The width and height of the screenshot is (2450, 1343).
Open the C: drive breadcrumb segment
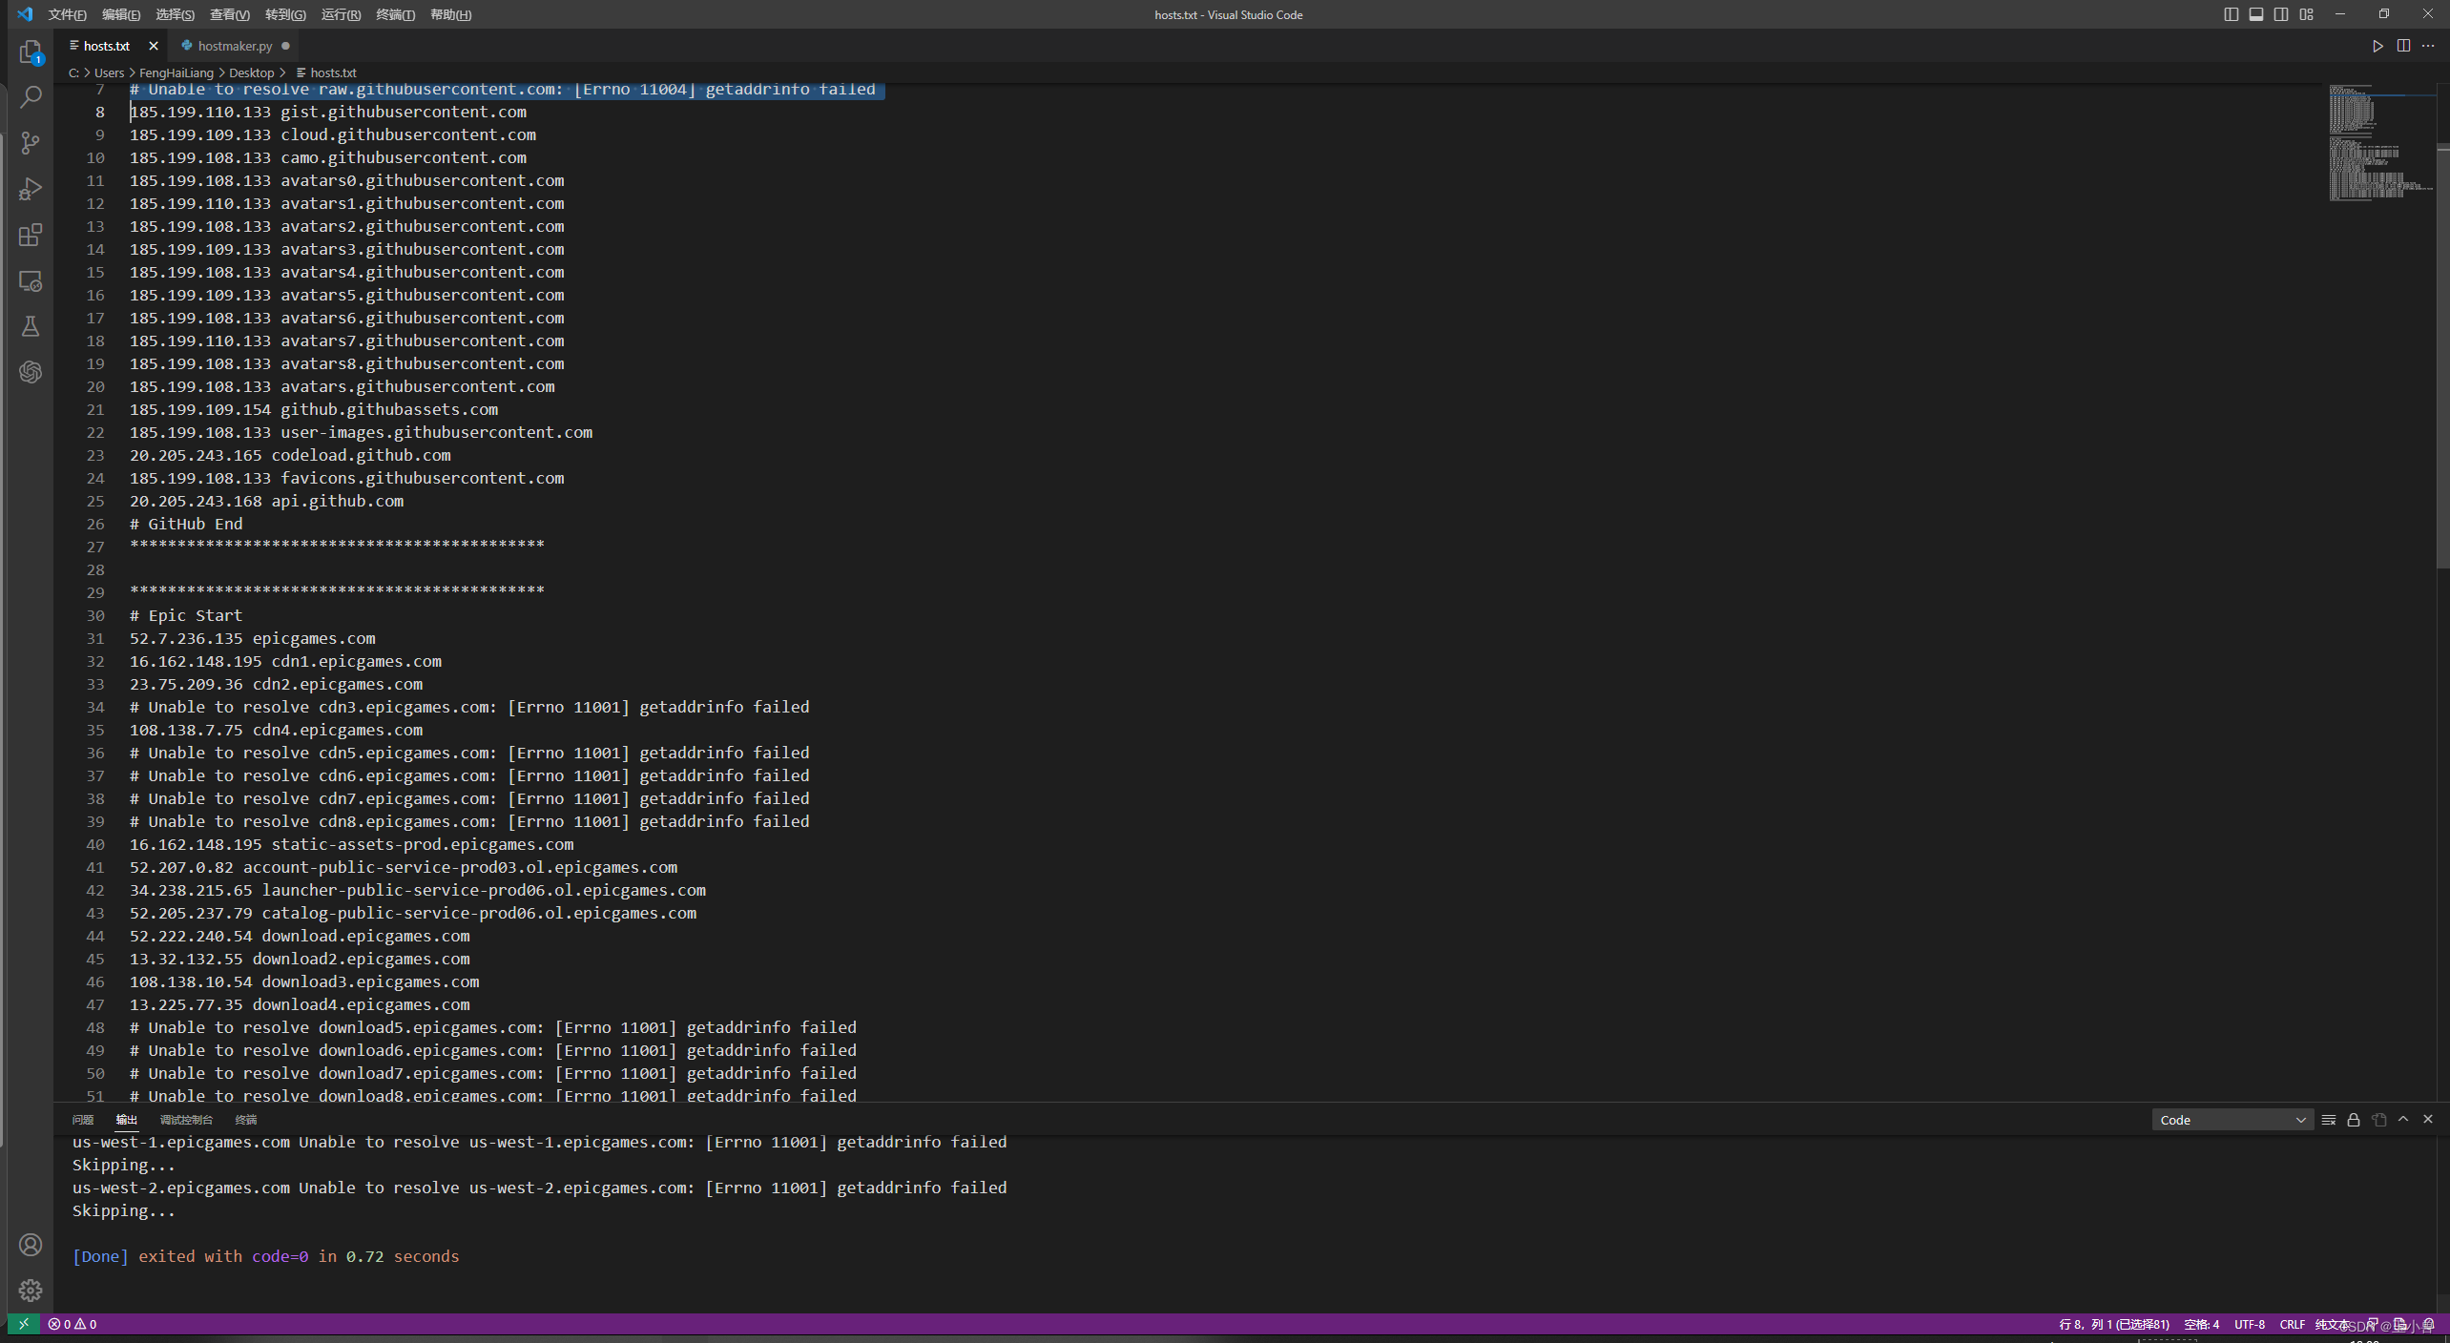(73, 72)
